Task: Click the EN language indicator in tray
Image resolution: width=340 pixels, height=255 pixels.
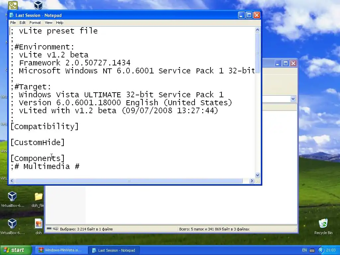Action: 304,250
